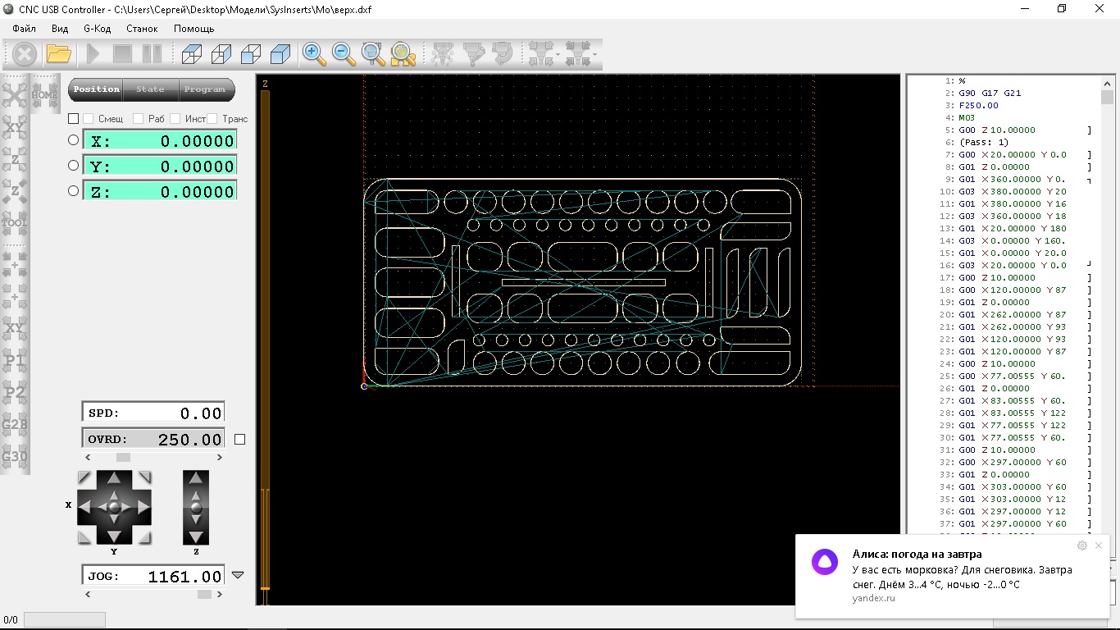The height and width of the screenshot is (630, 1120).
Task: Toggle the checkbox next to OVRD field
Action: tap(239, 440)
